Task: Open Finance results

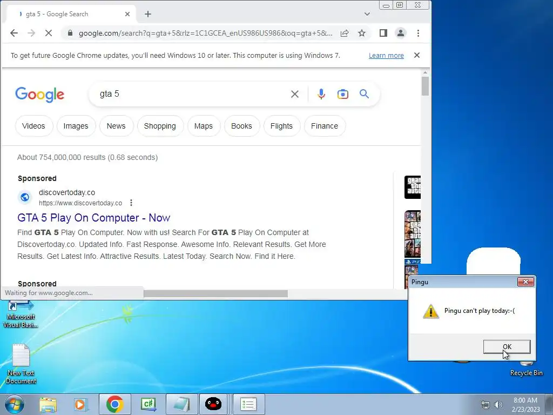Action: [325, 126]
